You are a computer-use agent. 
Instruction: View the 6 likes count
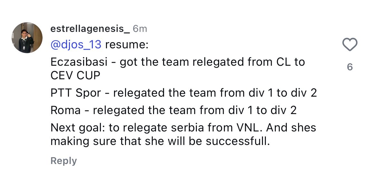coord(350,67)
